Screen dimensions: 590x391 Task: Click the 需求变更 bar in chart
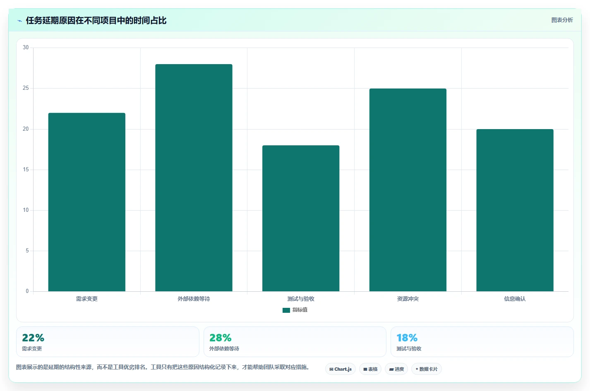pos(87,202)
